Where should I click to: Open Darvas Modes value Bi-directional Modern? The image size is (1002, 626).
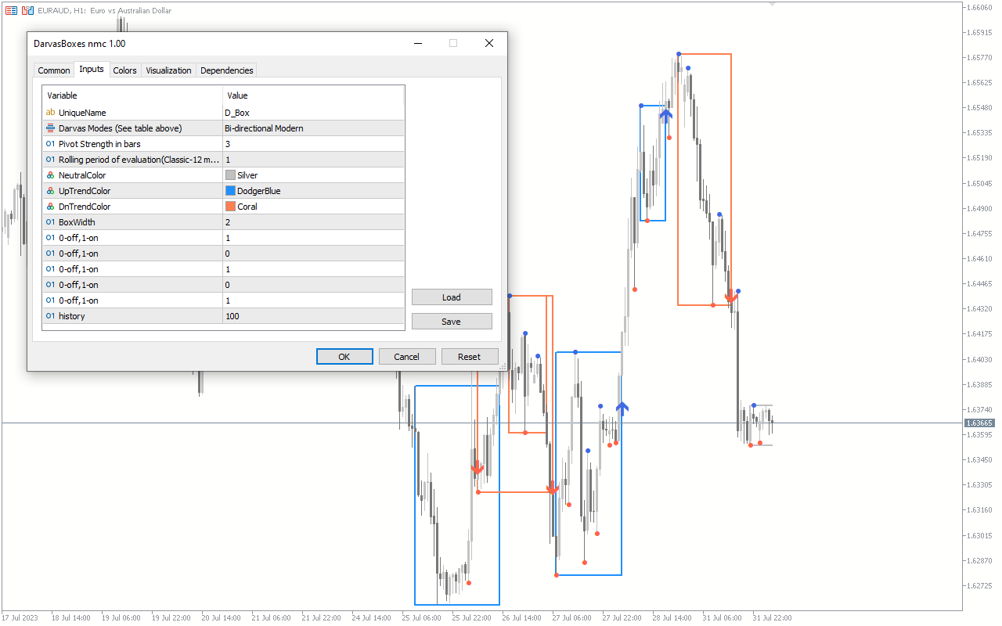tap(313, 128)
